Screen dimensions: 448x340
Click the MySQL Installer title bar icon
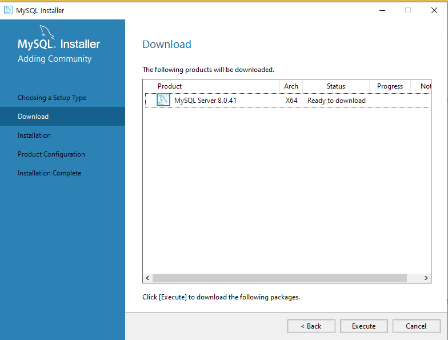click(x=8, y=10)
